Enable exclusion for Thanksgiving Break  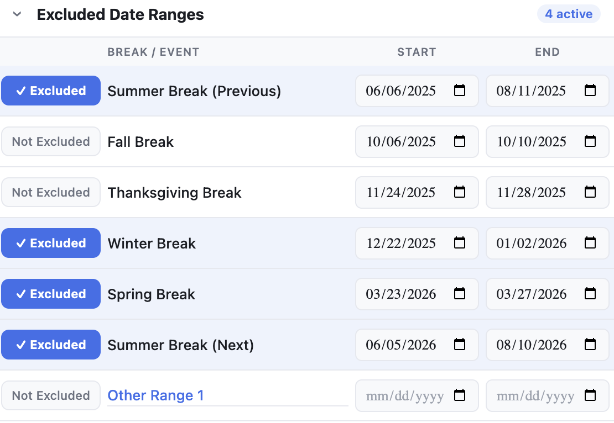coord(50,192)
